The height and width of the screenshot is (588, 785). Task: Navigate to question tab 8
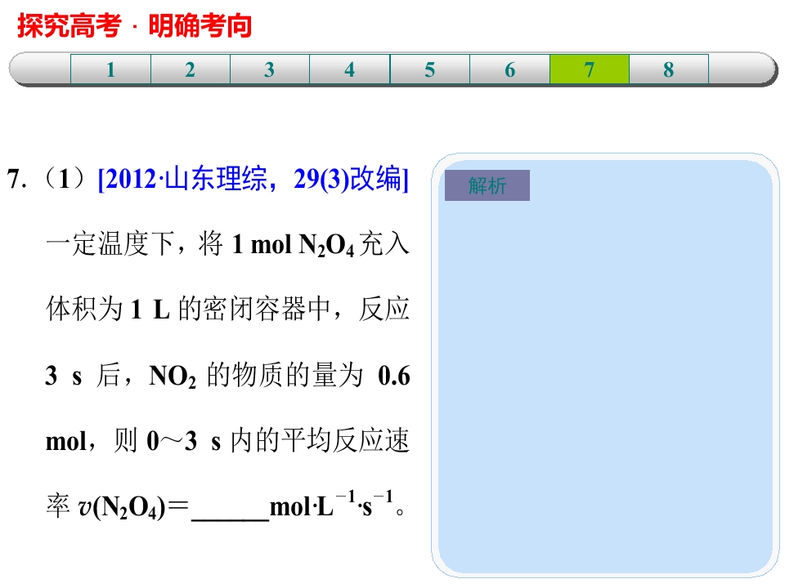(669, 69)
